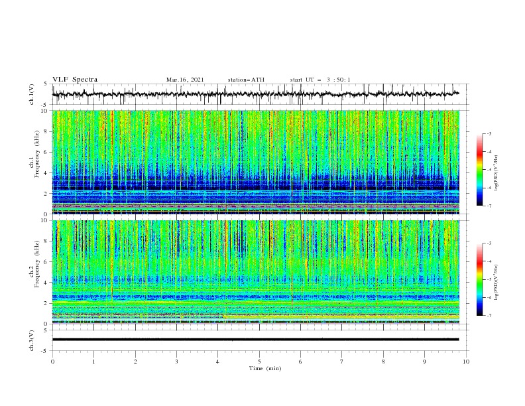Screen dimensions: 525x406
Task: Click the "7" minute tick label
Action: [x=342, y=362]
